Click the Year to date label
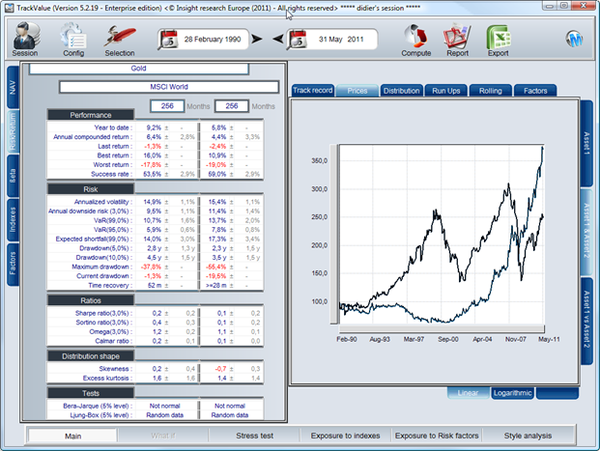Image resolution: width=600 pixels, height=451 pixels. tap(113, 127)
